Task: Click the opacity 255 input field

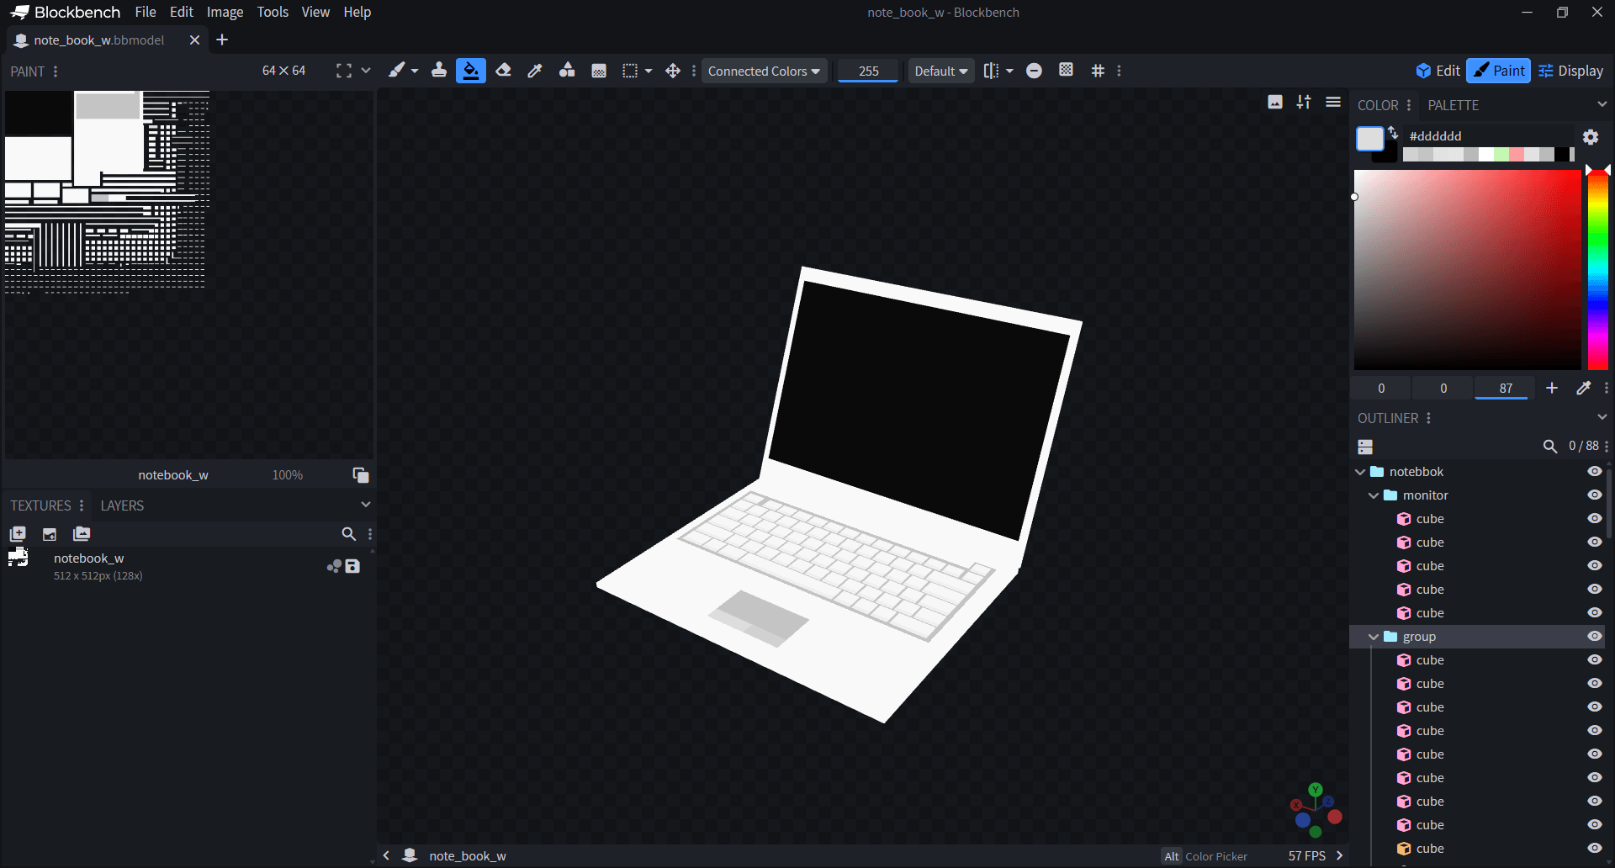Action: [869, 71]
